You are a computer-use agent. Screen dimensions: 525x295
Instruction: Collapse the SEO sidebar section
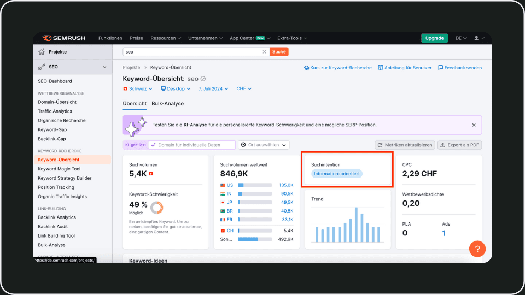pyautogui.click(x=104, y=67)
